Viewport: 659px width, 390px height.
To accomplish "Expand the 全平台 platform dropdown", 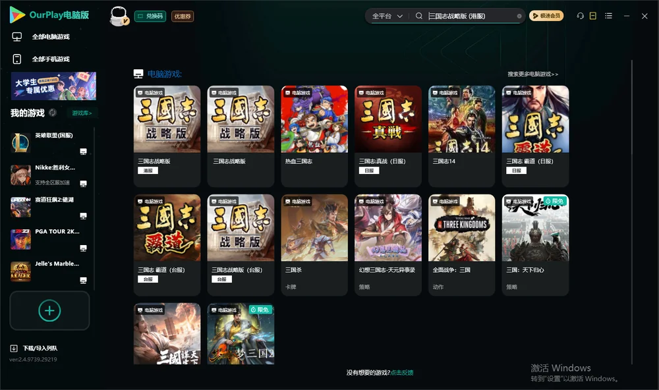I will [387, 16].
